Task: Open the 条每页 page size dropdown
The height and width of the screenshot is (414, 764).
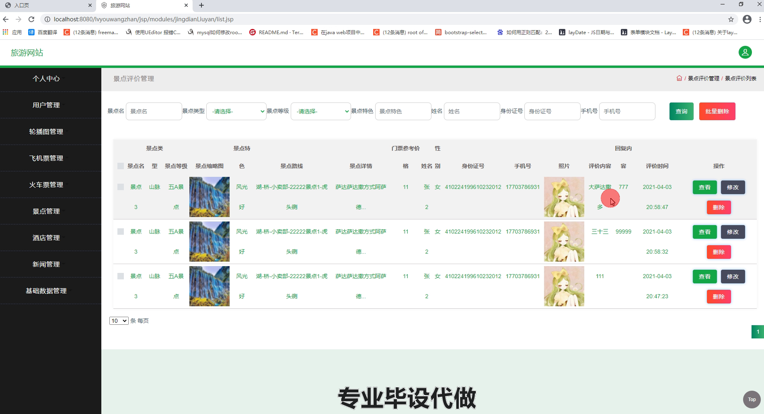Action: point(119,321)
